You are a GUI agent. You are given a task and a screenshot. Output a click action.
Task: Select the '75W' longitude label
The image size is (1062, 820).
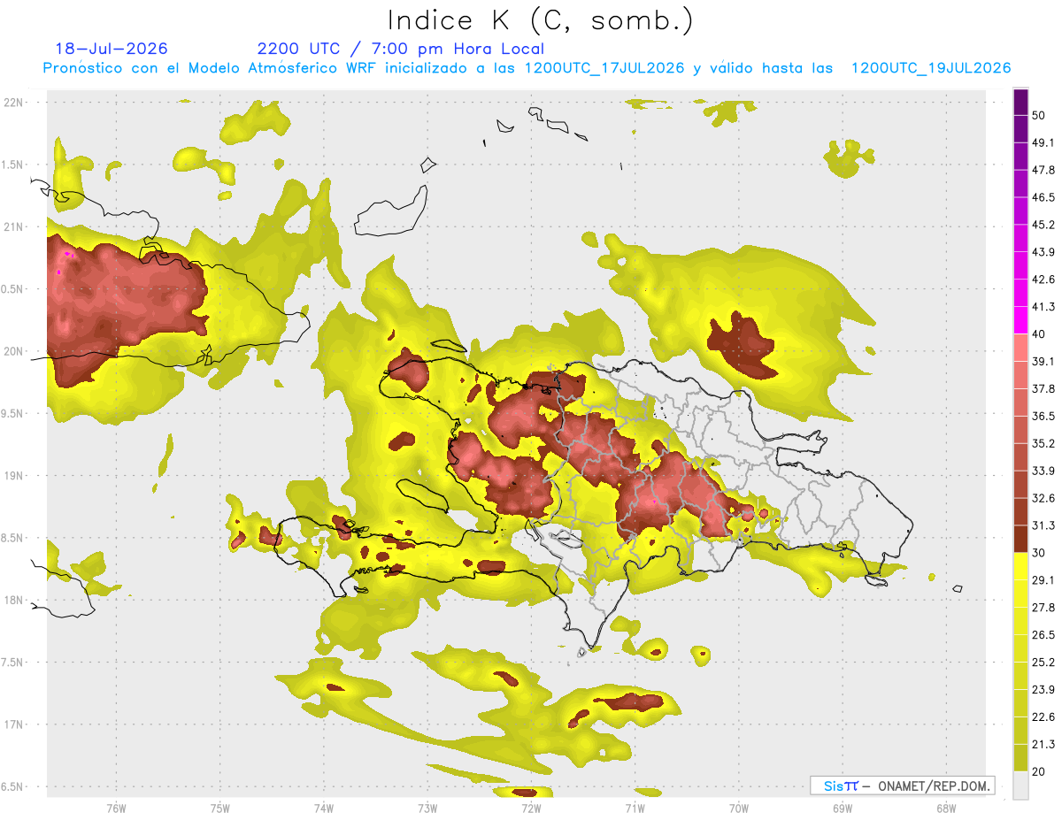[x=220, y=808]
